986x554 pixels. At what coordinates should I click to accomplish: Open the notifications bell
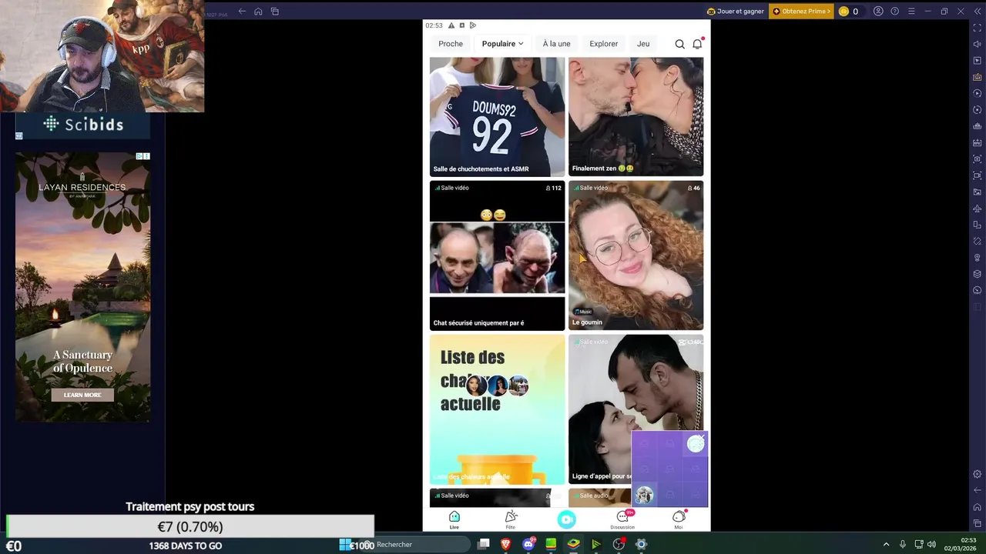pyautogui.click(x=697, y=44)
